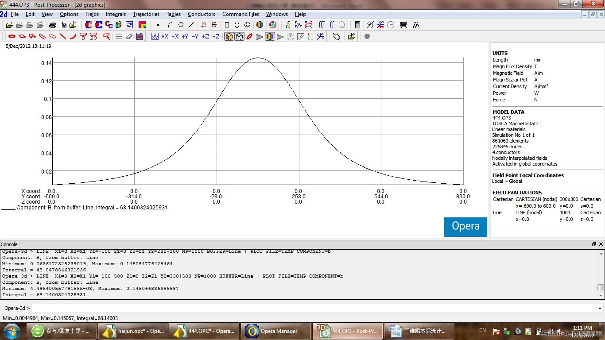Open the File menu

pos(15,14)
